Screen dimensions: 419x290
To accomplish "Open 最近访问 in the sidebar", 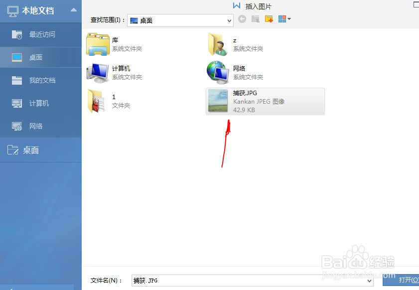I will [41, 34].
